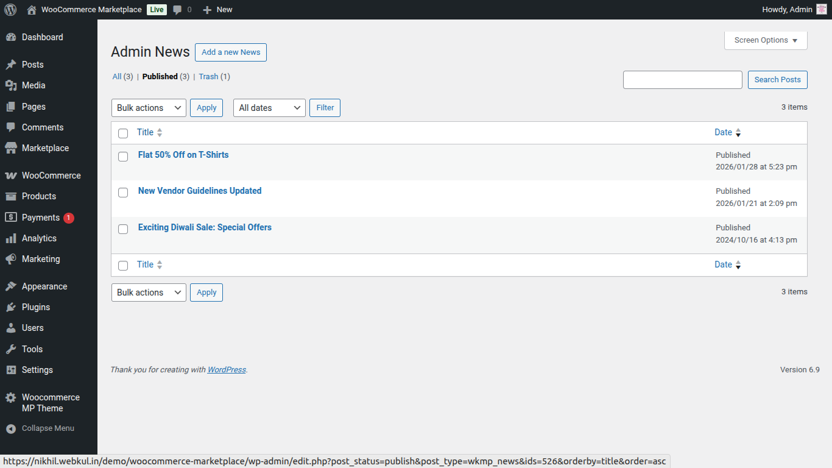Expand the Screen Options panel
The width and height of the screenshot is (832, 468).
tap(766, 40)
